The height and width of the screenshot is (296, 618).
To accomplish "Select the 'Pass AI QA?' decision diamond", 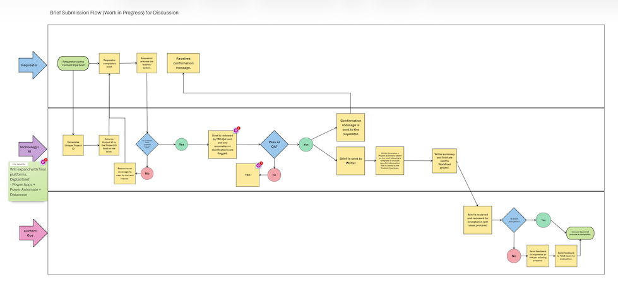I will point(275,145).
